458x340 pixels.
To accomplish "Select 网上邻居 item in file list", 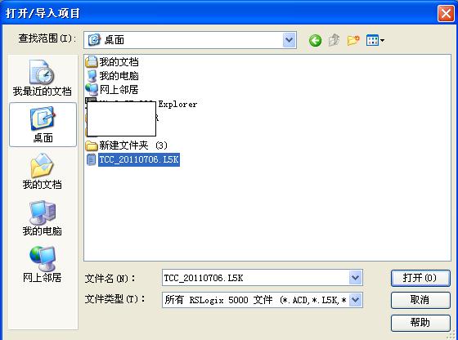I will tap(112, 90).
